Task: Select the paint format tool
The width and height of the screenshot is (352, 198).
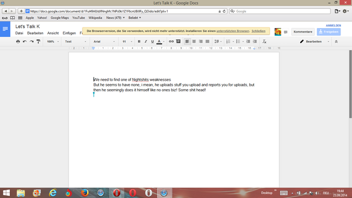Action: point(38,42)
